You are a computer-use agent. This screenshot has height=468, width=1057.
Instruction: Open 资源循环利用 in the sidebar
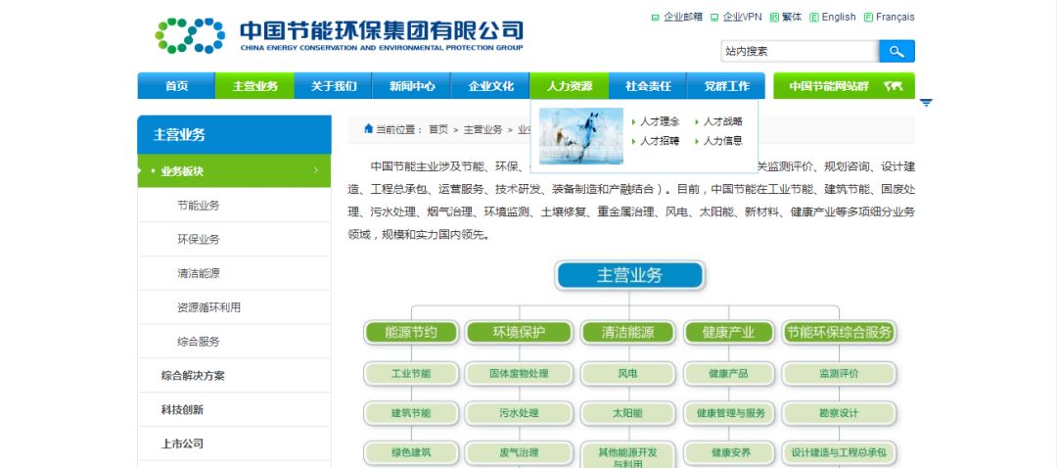pos(209,307)
